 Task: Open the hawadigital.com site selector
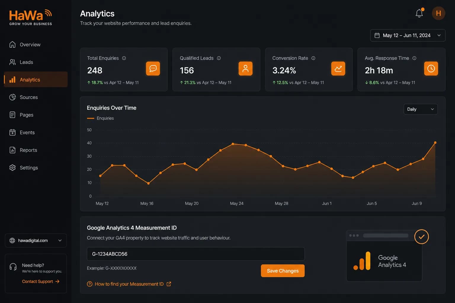36,241
